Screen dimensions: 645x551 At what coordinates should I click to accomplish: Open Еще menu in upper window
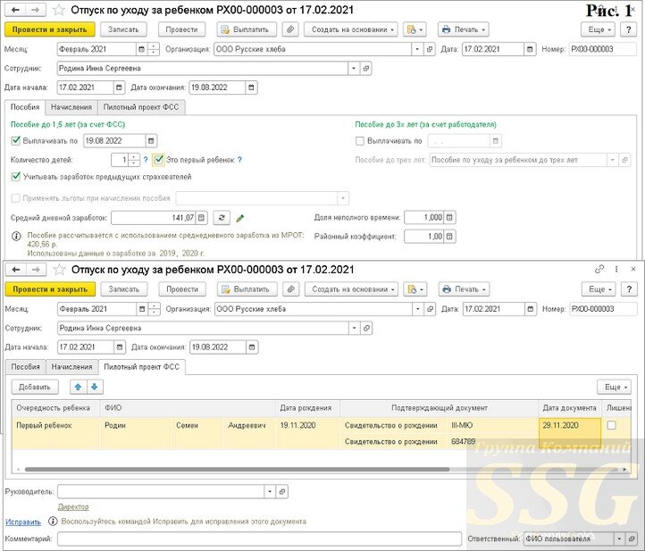pos(598,29)
